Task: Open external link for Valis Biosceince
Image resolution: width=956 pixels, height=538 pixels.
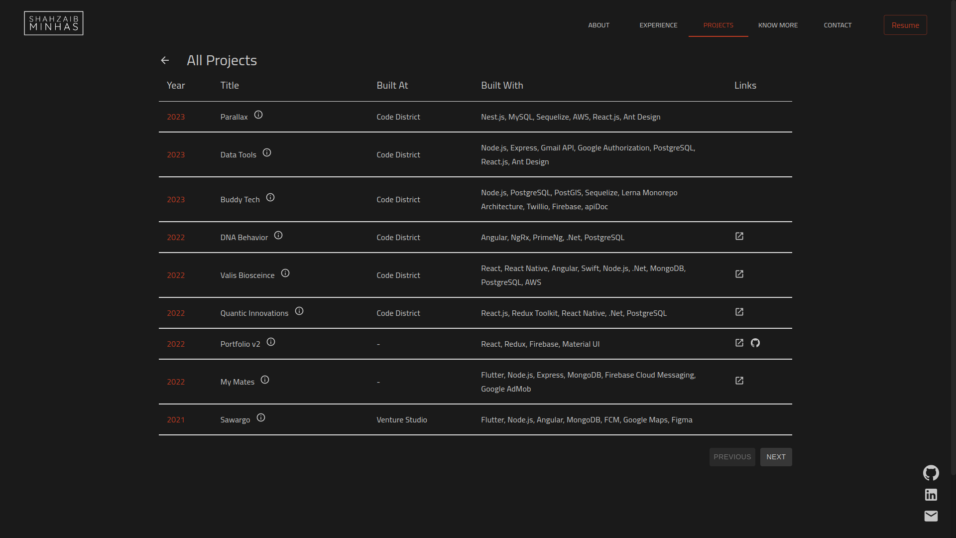Action: 739,274
